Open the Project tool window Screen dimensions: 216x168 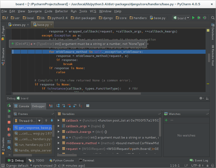click(3, 33)
